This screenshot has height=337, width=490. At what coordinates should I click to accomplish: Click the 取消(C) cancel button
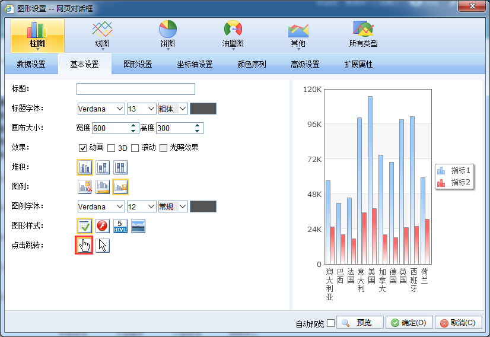pos(459,323)
